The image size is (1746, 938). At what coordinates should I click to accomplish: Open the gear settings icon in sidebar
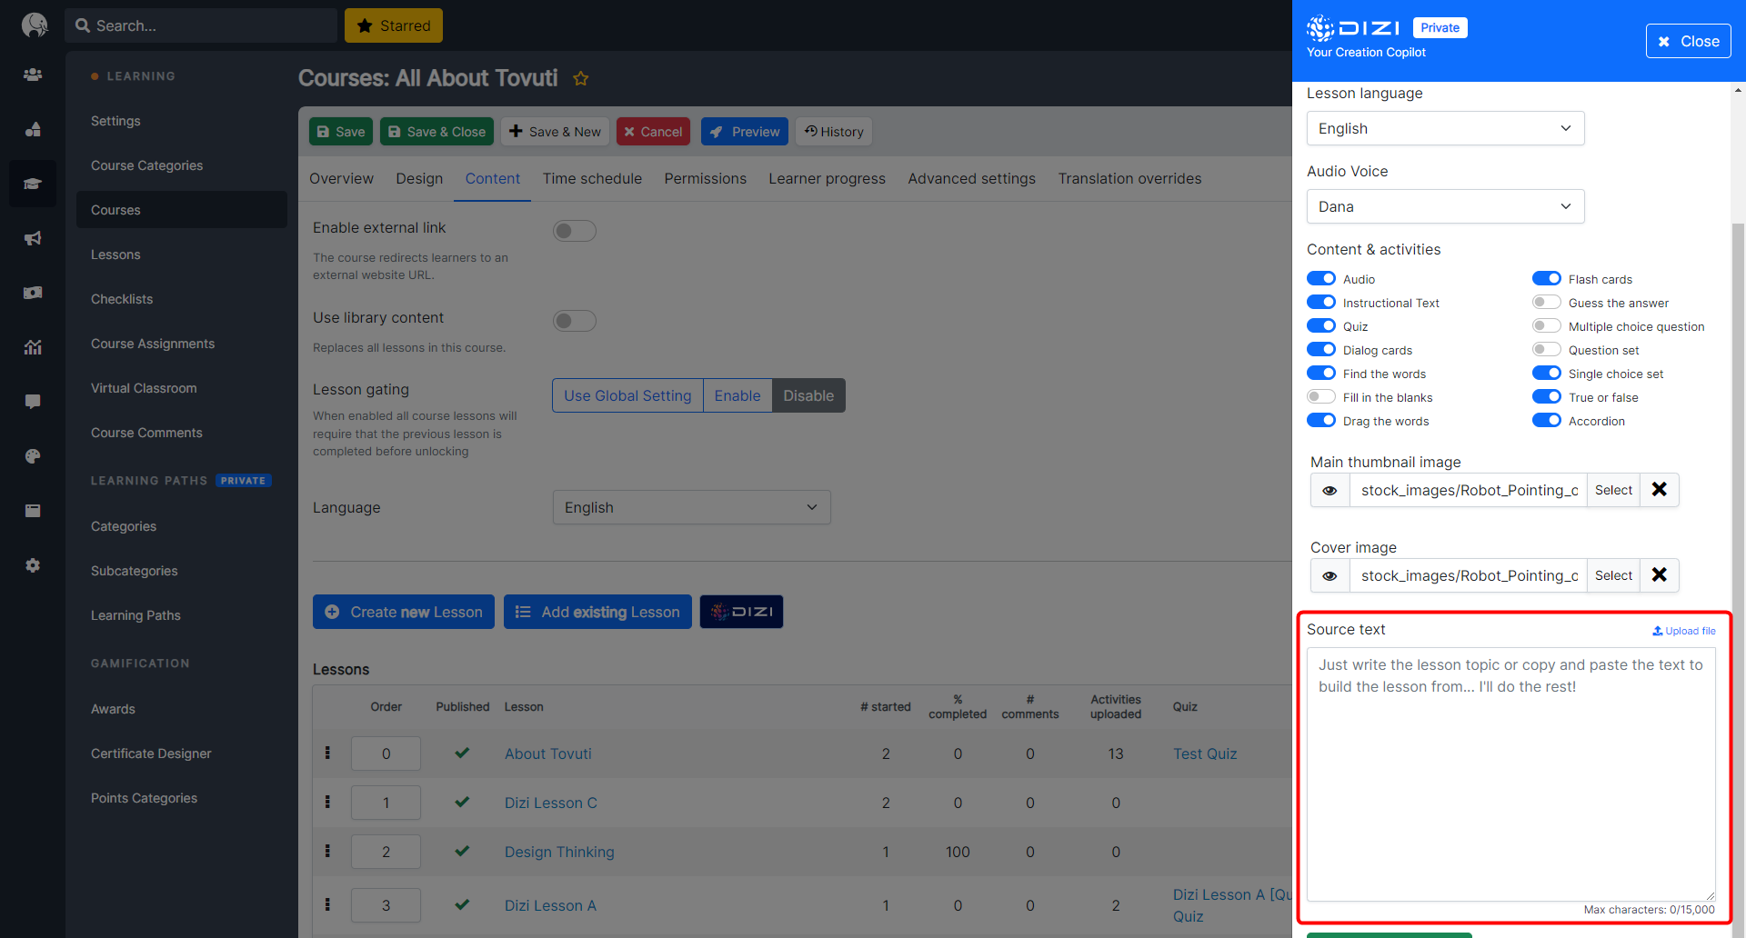coord(33,565)
